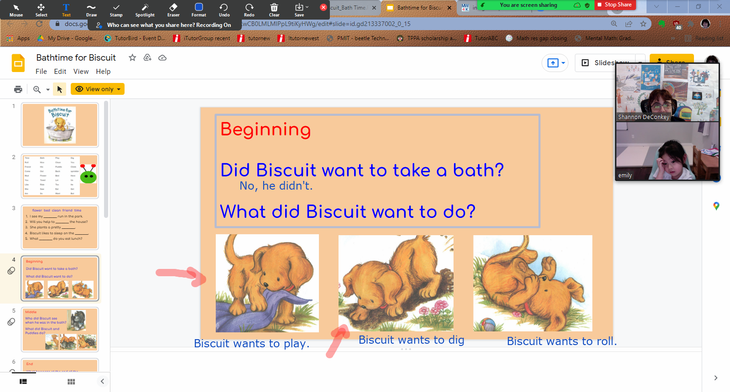The width and height of the screenshot is (730, 392).
Task: Show side panel with bottom-right arrow
Action: pyautogui.click(x=716, y=378)
